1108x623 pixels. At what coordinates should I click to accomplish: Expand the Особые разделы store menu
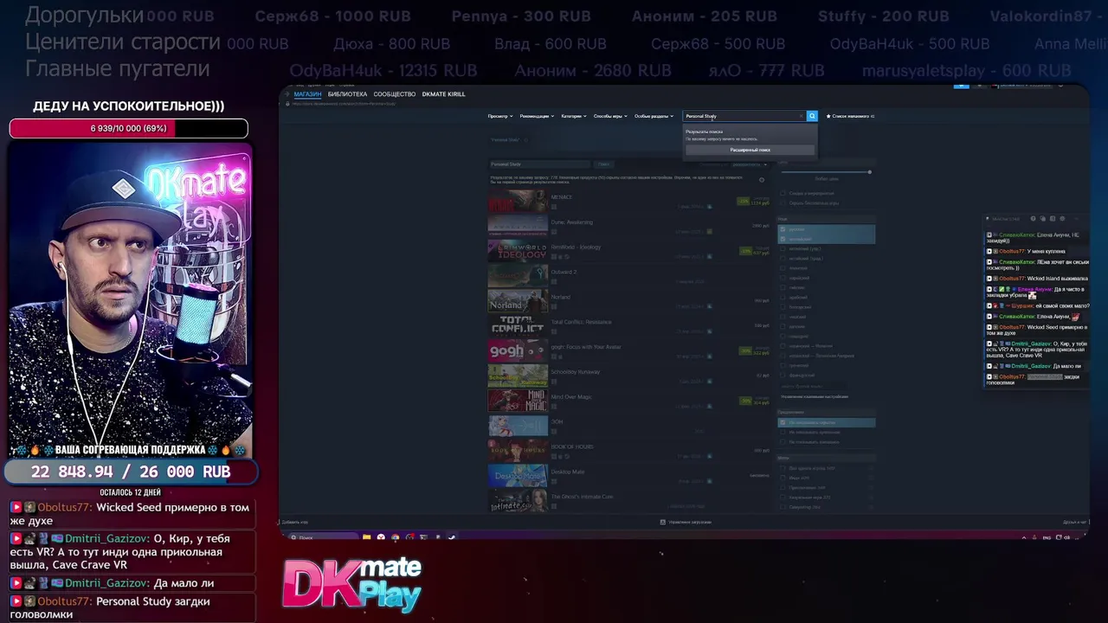pyautogui.click(x=654, y=116)
